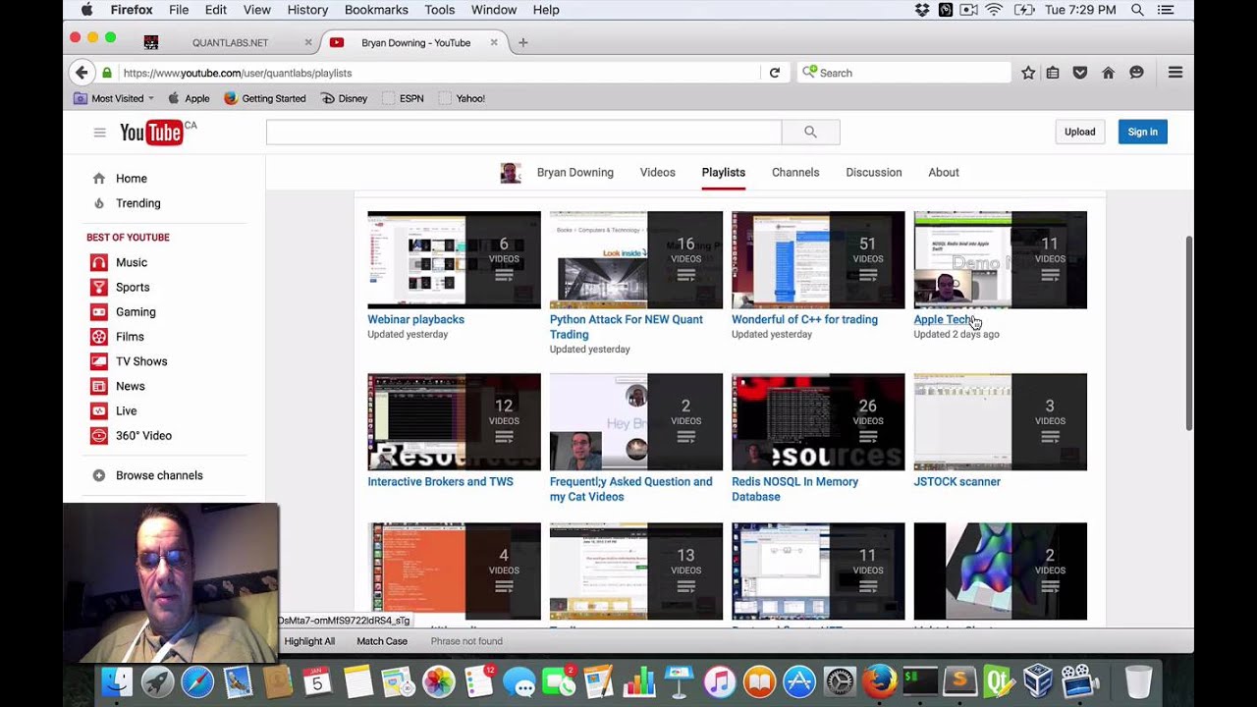Screen dimensions: 1257x707
Task: Close the Bryan Downing - YouTube tab
Action: point(494,42)
